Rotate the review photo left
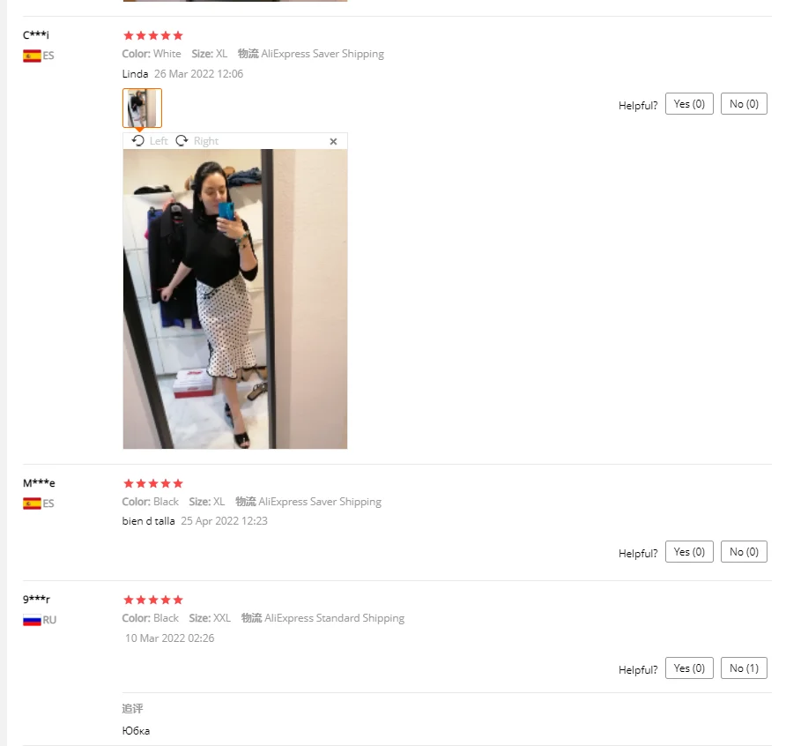Image resolution: width=786 pixels, height=746 pixels. 150,141
